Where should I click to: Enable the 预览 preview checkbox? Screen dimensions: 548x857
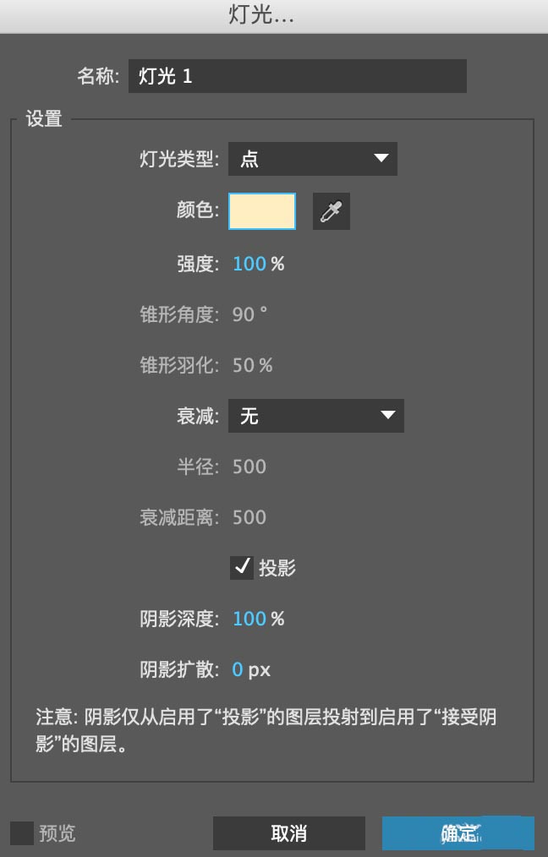pos(23,832)
